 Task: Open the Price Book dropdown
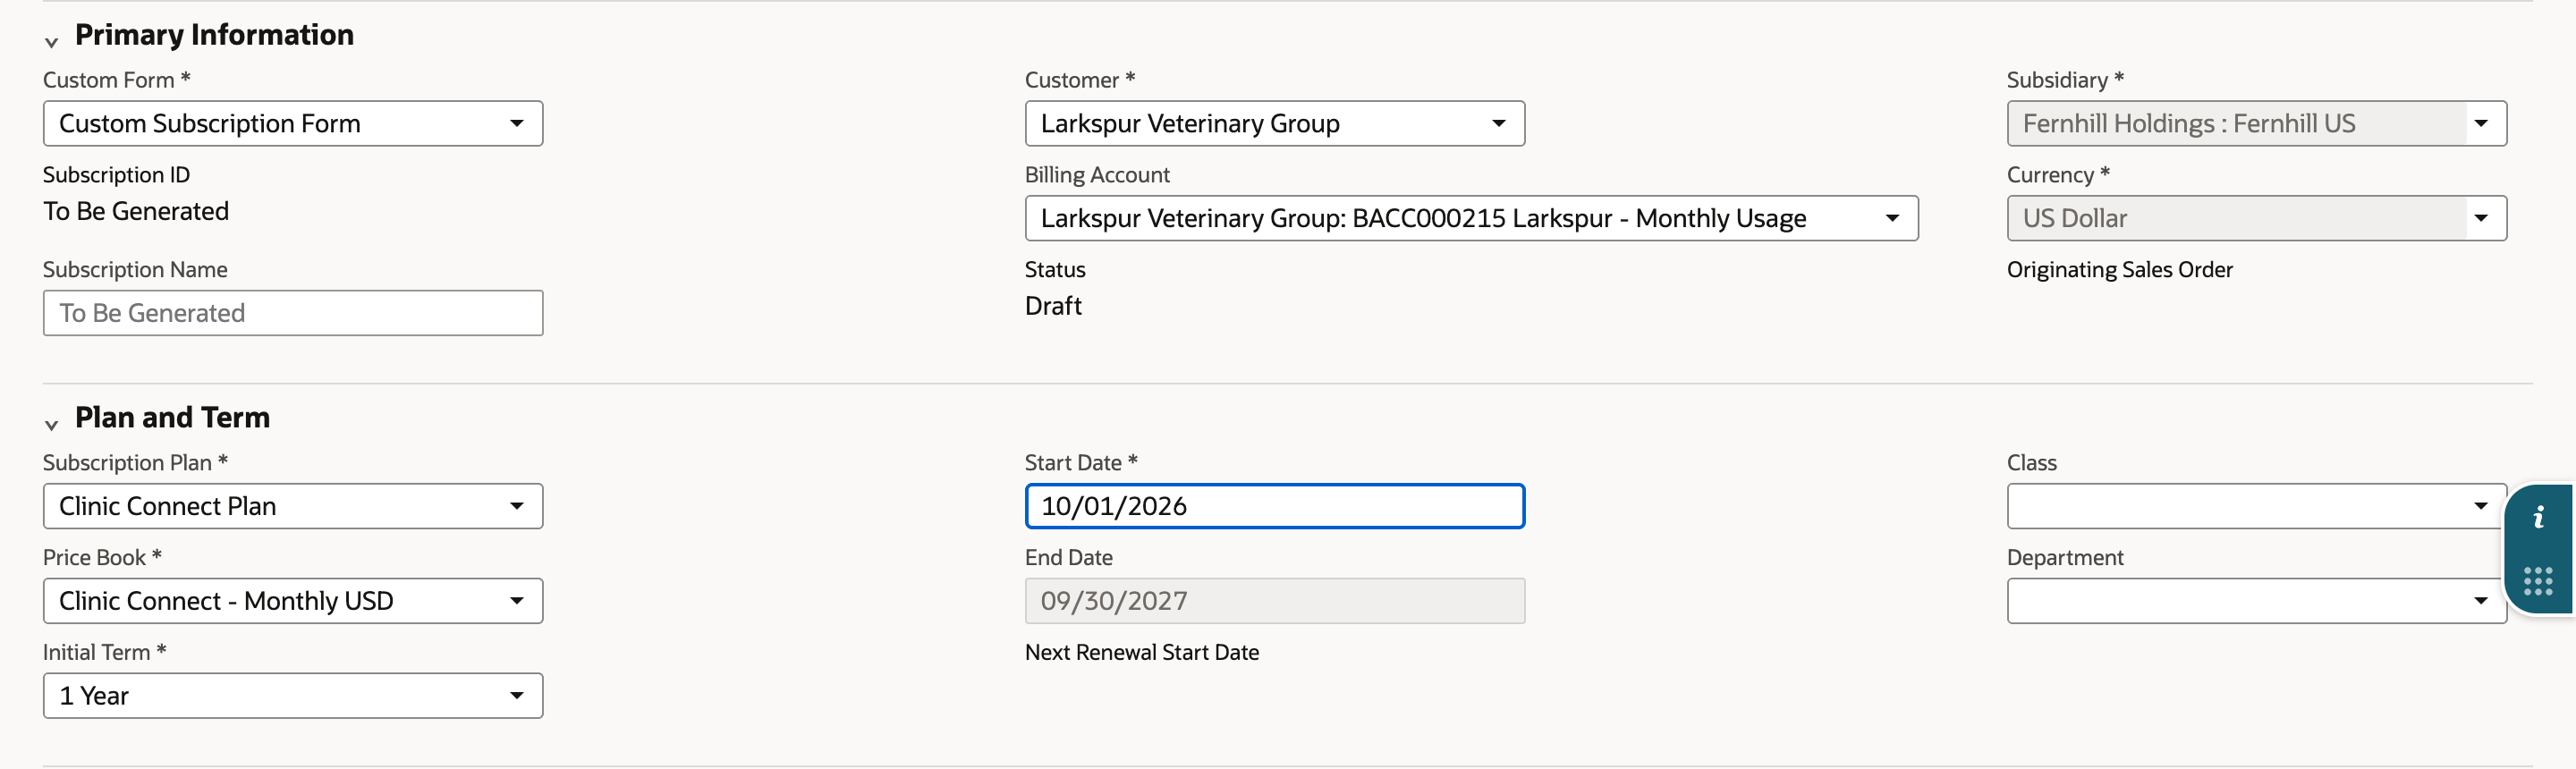point(293,601)
